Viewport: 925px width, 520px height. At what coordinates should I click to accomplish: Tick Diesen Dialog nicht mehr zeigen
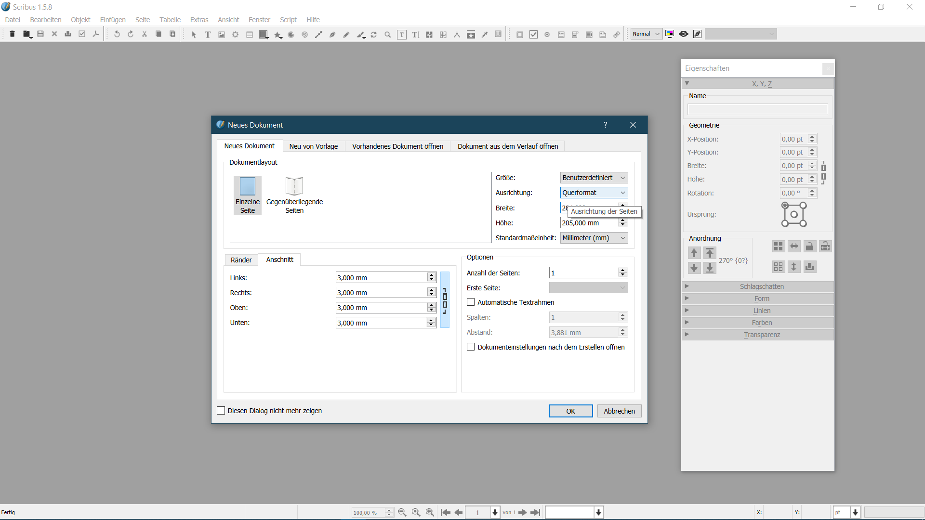(221, 411)
